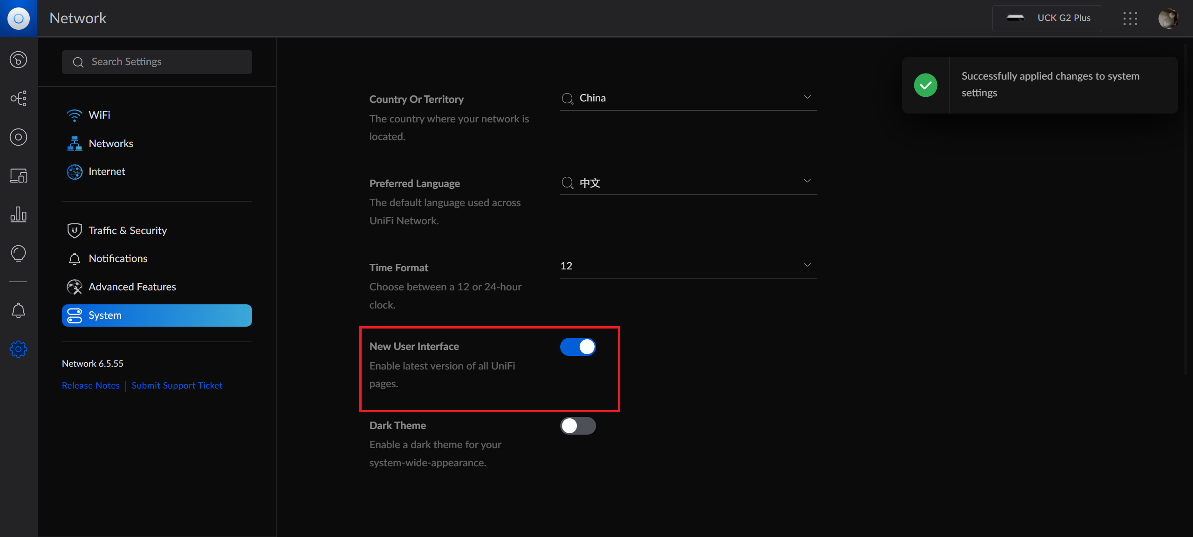1193x537 pixels.
Task: Open the applications grid dots icon
Action: point(1130,19)
